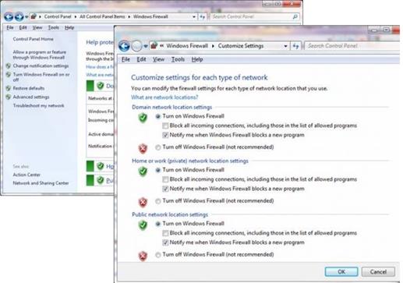Click Search Control Panel field in front window
The height and width of the screenshot is (283, 403).
(352, 46)
